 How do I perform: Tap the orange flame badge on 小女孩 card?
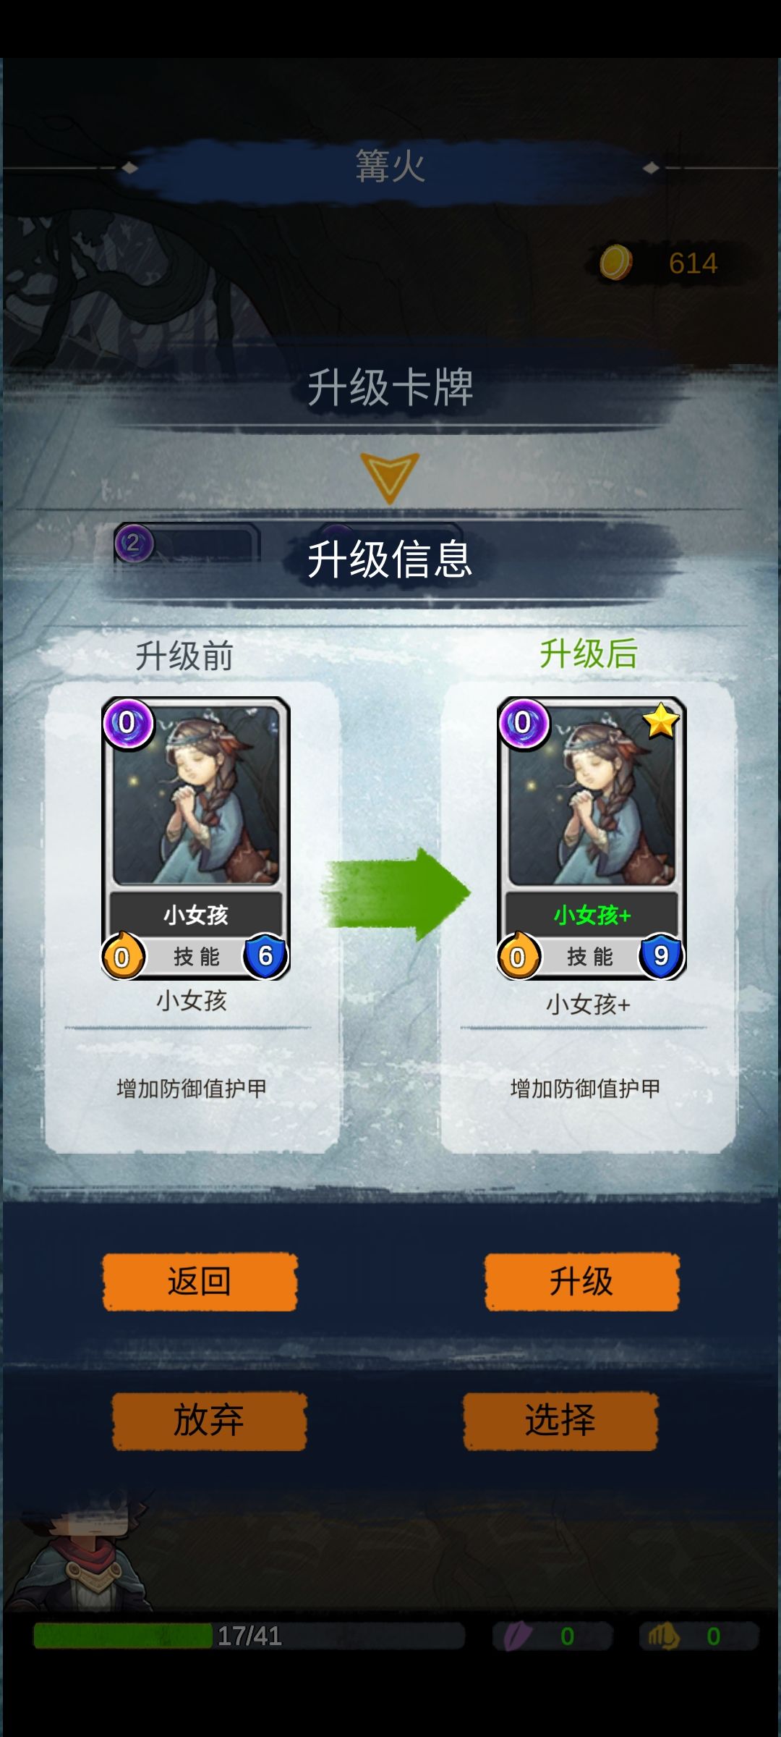pos(122,956)
